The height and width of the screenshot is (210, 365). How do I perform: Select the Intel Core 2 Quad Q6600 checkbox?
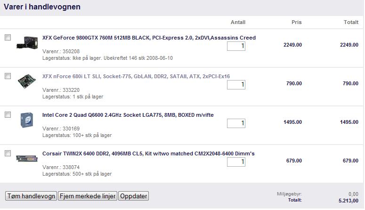coord(8,115)
